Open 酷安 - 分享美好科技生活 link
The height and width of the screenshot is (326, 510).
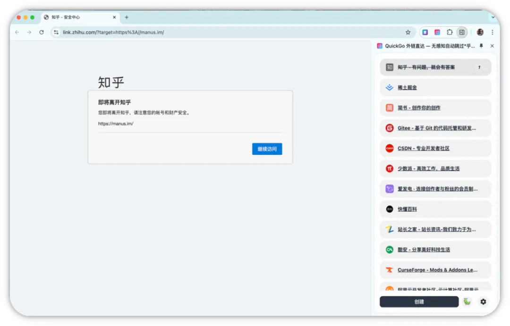click(424, 250)
